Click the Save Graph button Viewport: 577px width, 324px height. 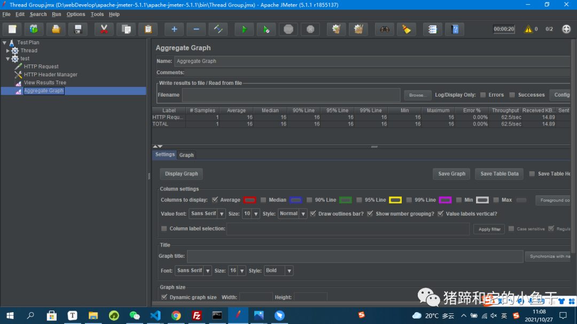tap(451, 173)
